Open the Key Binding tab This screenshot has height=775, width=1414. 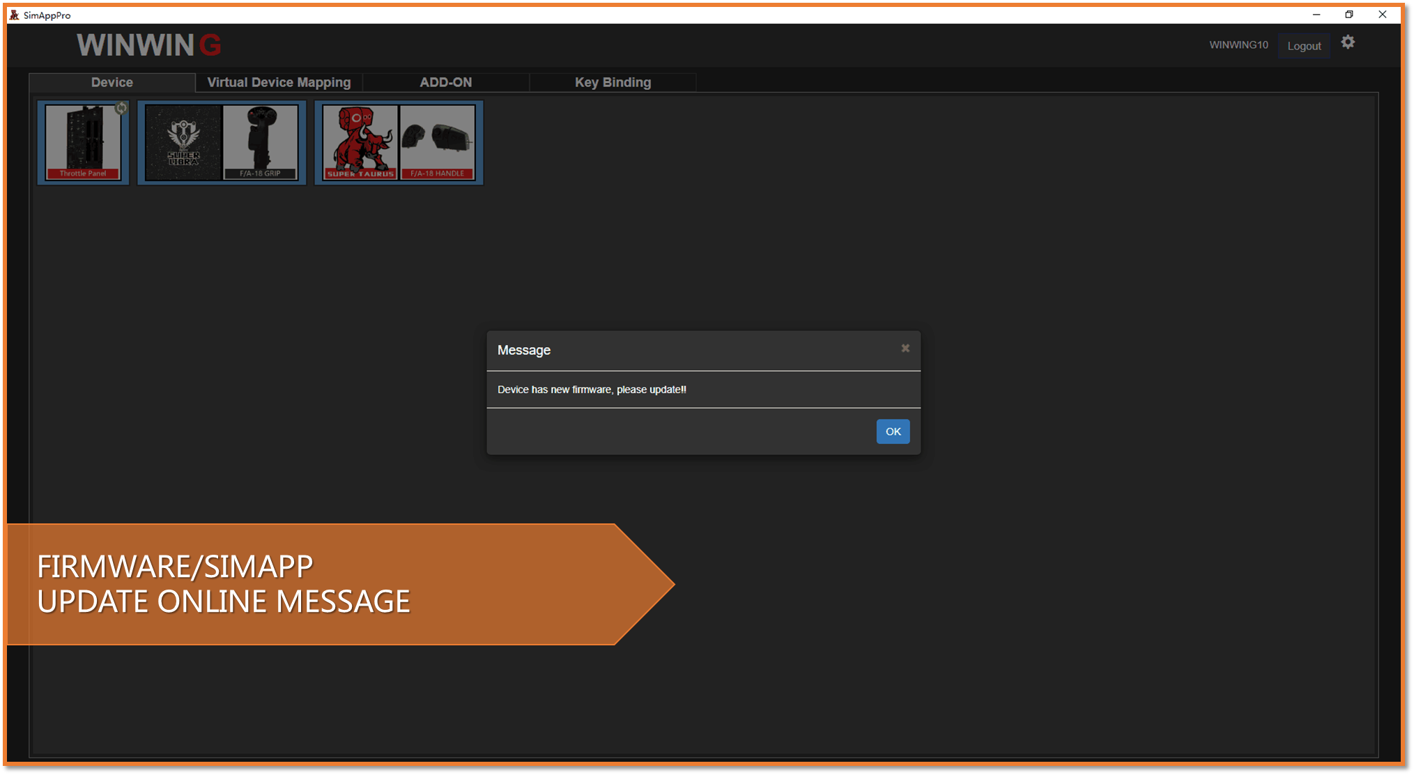click(x=613, y=82)
